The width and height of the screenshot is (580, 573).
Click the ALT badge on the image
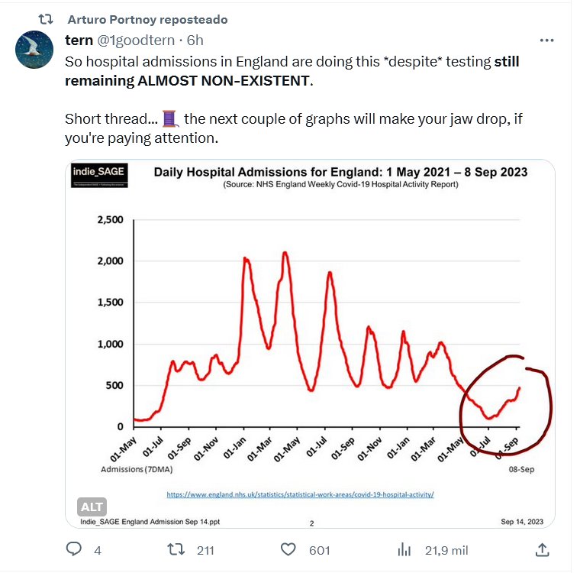(x=92, y=506)
